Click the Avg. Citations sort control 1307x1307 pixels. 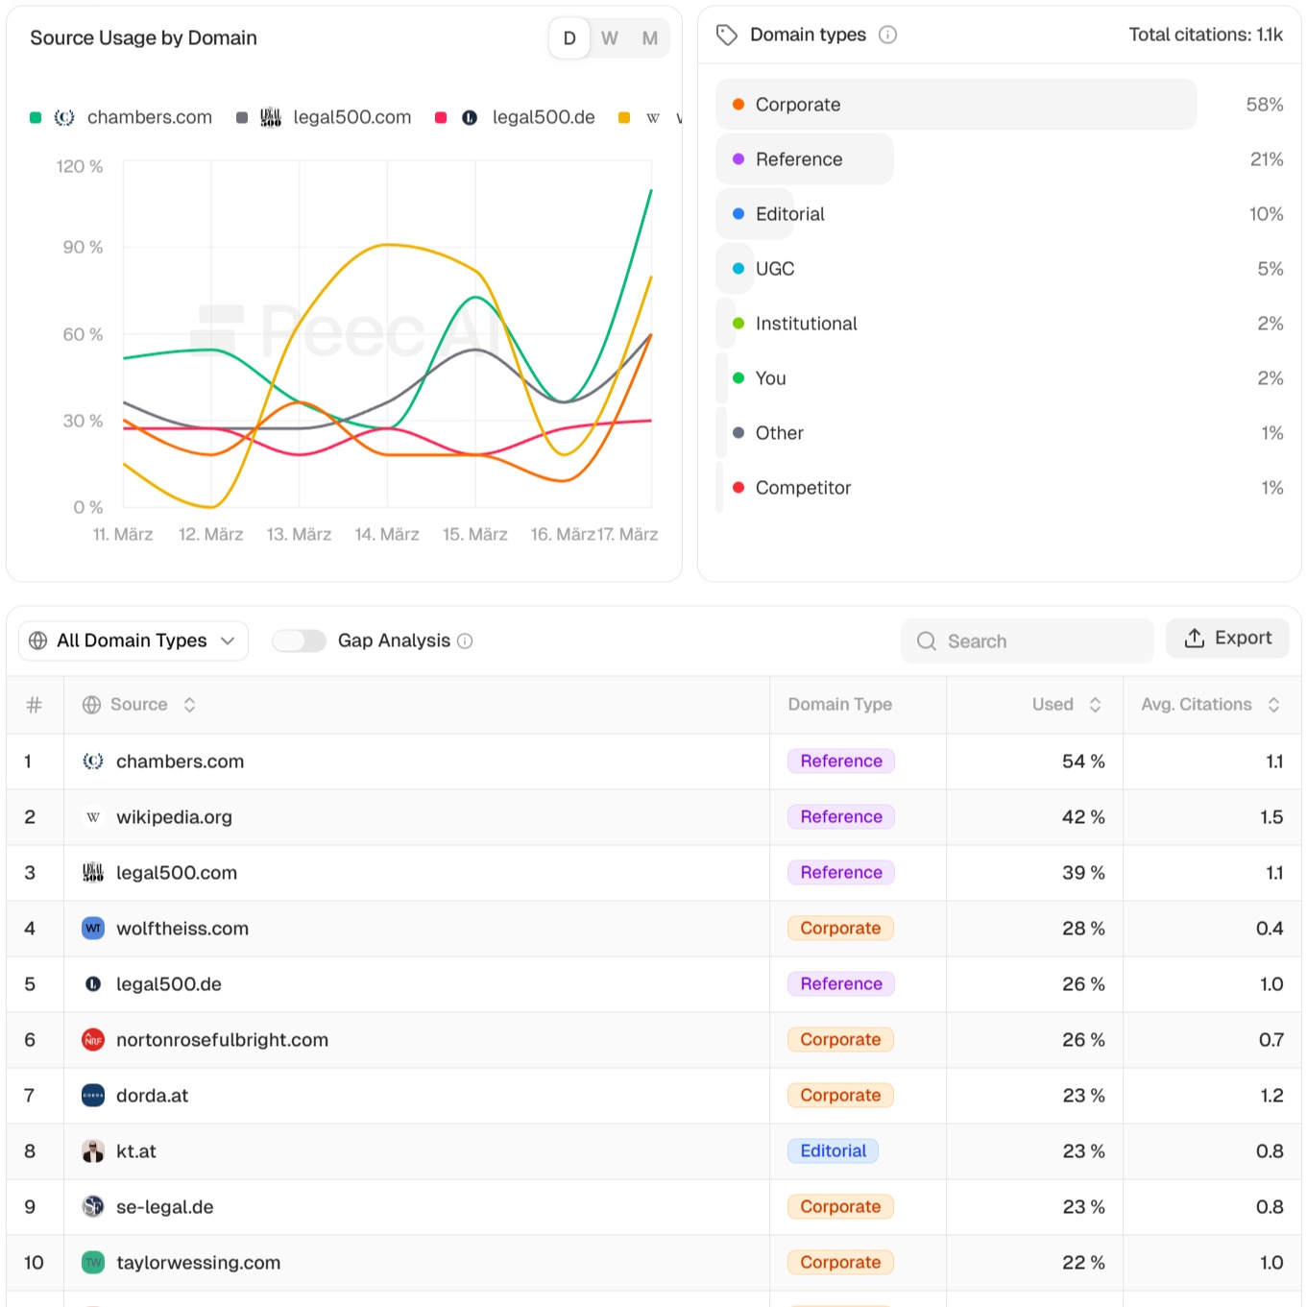(1271, 704)
